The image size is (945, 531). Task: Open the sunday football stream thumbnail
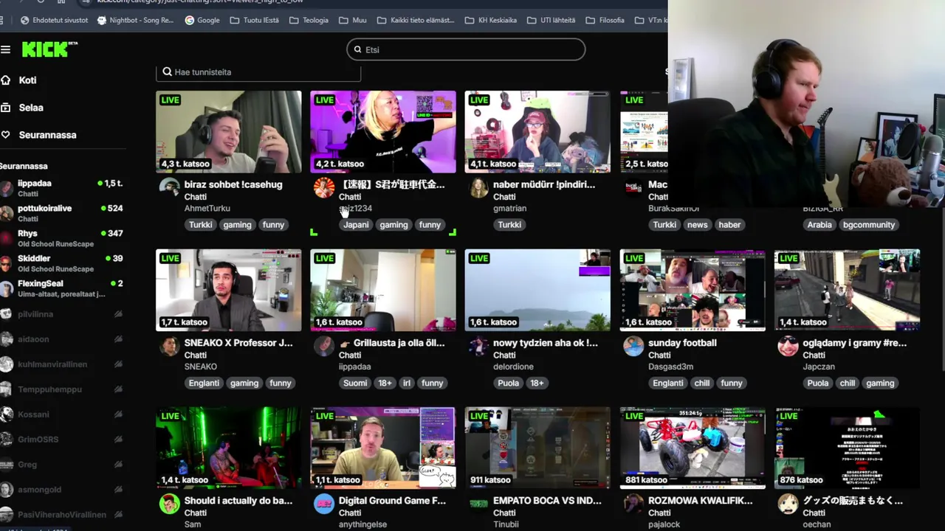click(693, 290)
